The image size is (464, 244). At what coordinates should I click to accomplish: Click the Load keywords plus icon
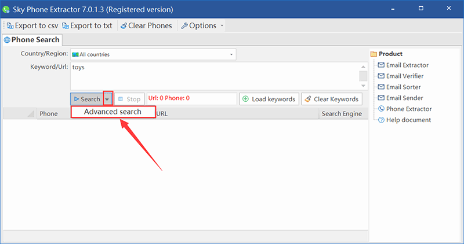(246, 99)
